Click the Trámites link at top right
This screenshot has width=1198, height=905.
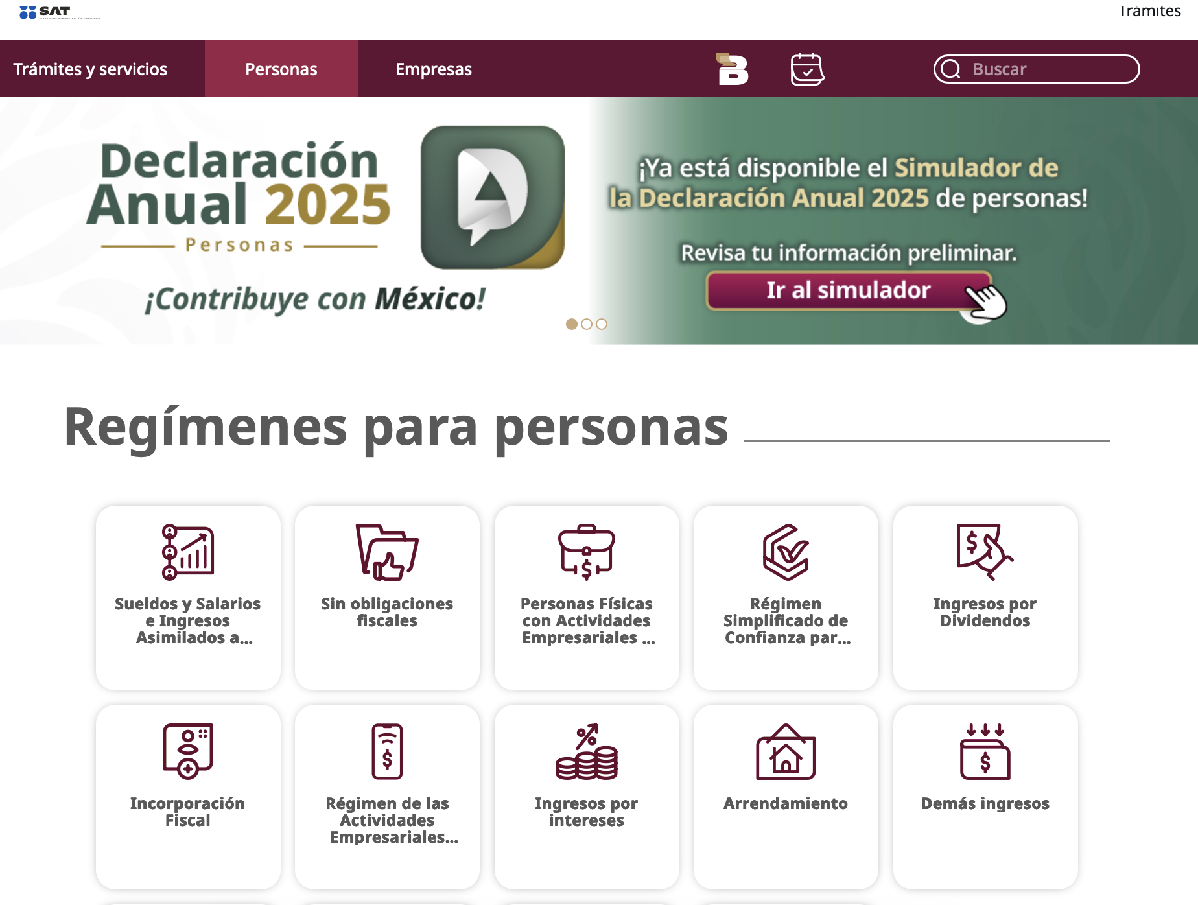(x=1151, y=10)
